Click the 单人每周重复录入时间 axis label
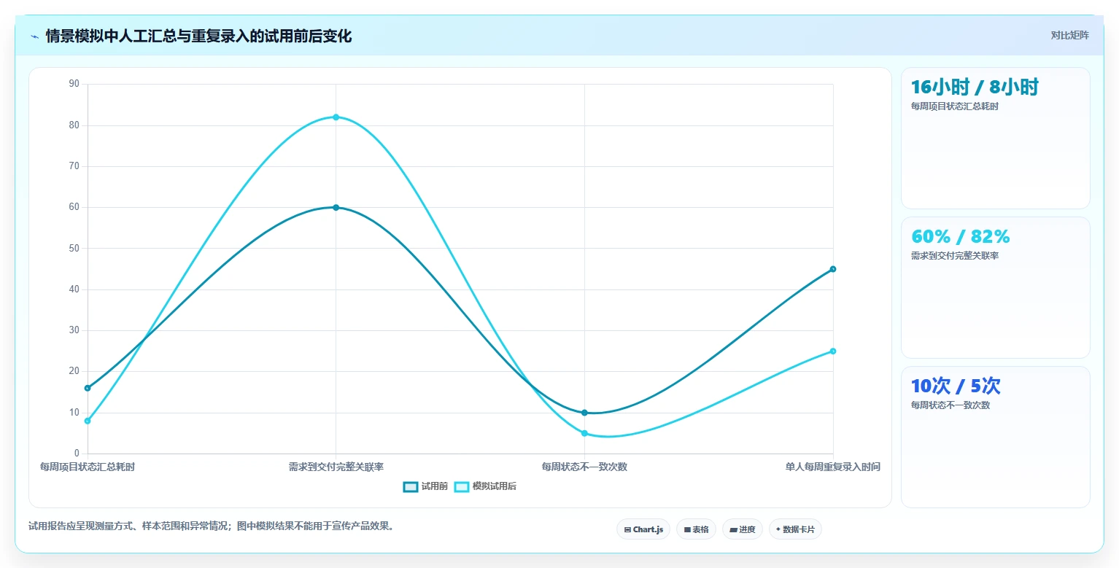 [x=833, y=467]
